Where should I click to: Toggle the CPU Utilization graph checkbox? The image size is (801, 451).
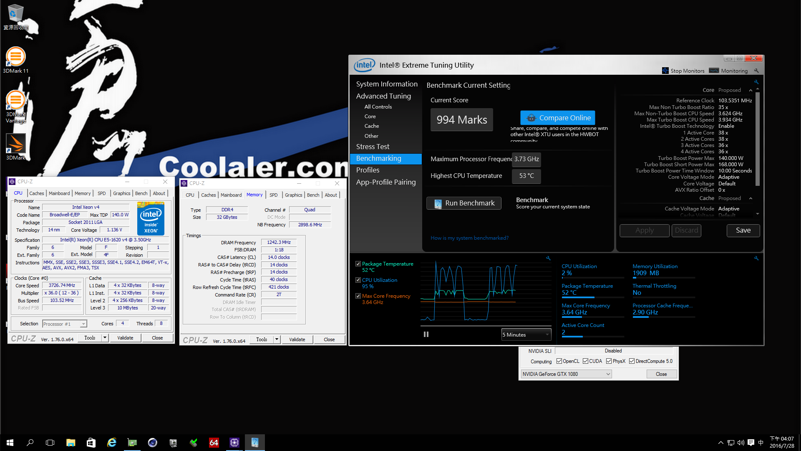[358, 280]
